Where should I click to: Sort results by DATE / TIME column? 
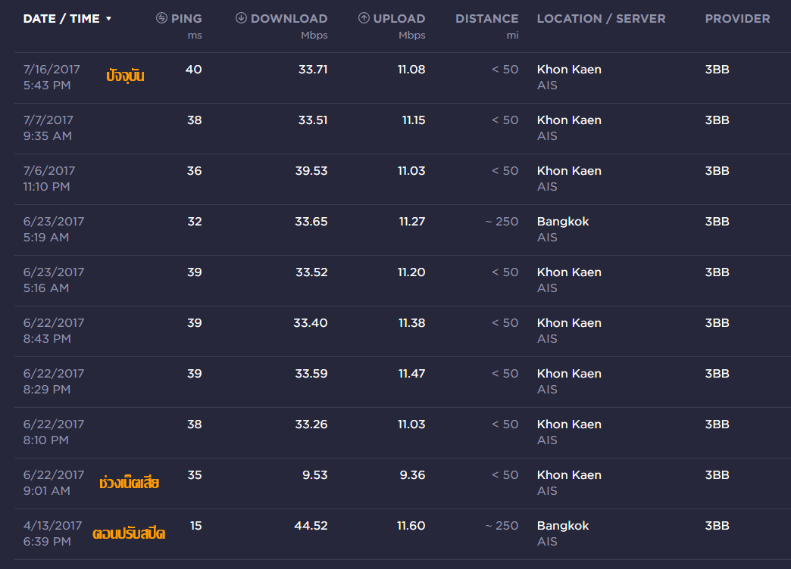pyautogui.click(x=61, y=19)
